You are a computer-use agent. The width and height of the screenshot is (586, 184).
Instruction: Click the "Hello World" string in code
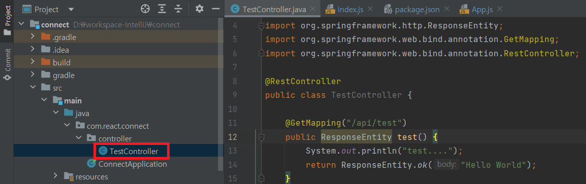point(492,164)
